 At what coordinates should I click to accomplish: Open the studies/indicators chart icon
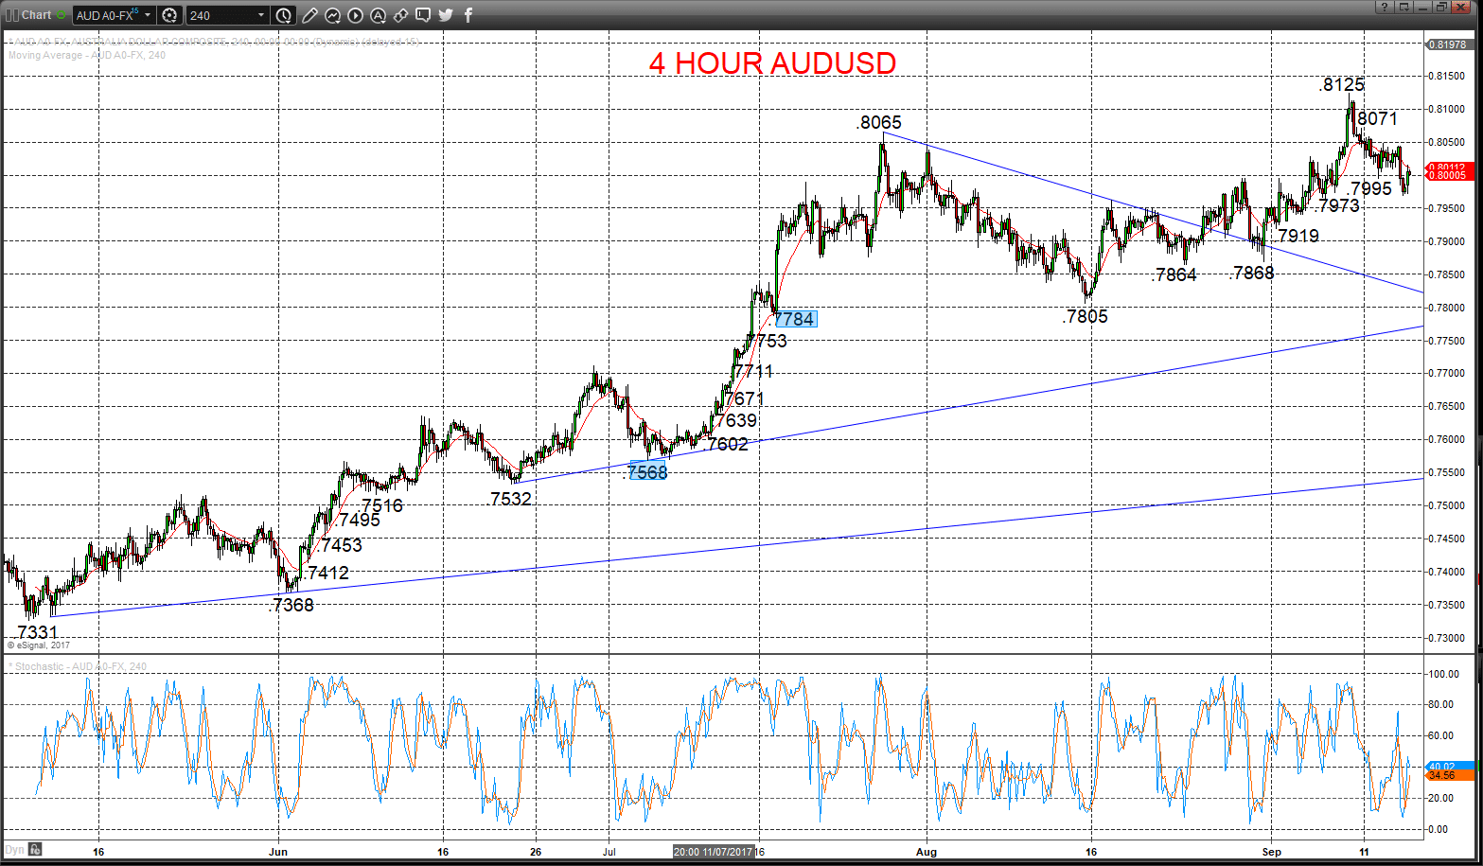(332, 15)
